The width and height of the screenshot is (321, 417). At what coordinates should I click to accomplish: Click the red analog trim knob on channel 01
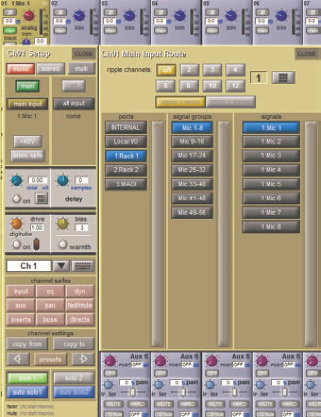pos(29,16)
